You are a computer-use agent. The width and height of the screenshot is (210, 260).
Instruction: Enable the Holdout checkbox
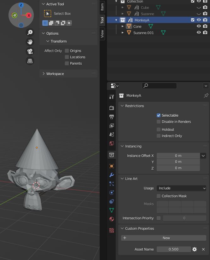point(159,130)
